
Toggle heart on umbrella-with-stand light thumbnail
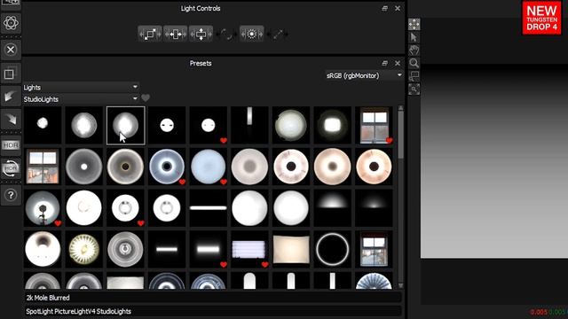(x=58, y=223)
